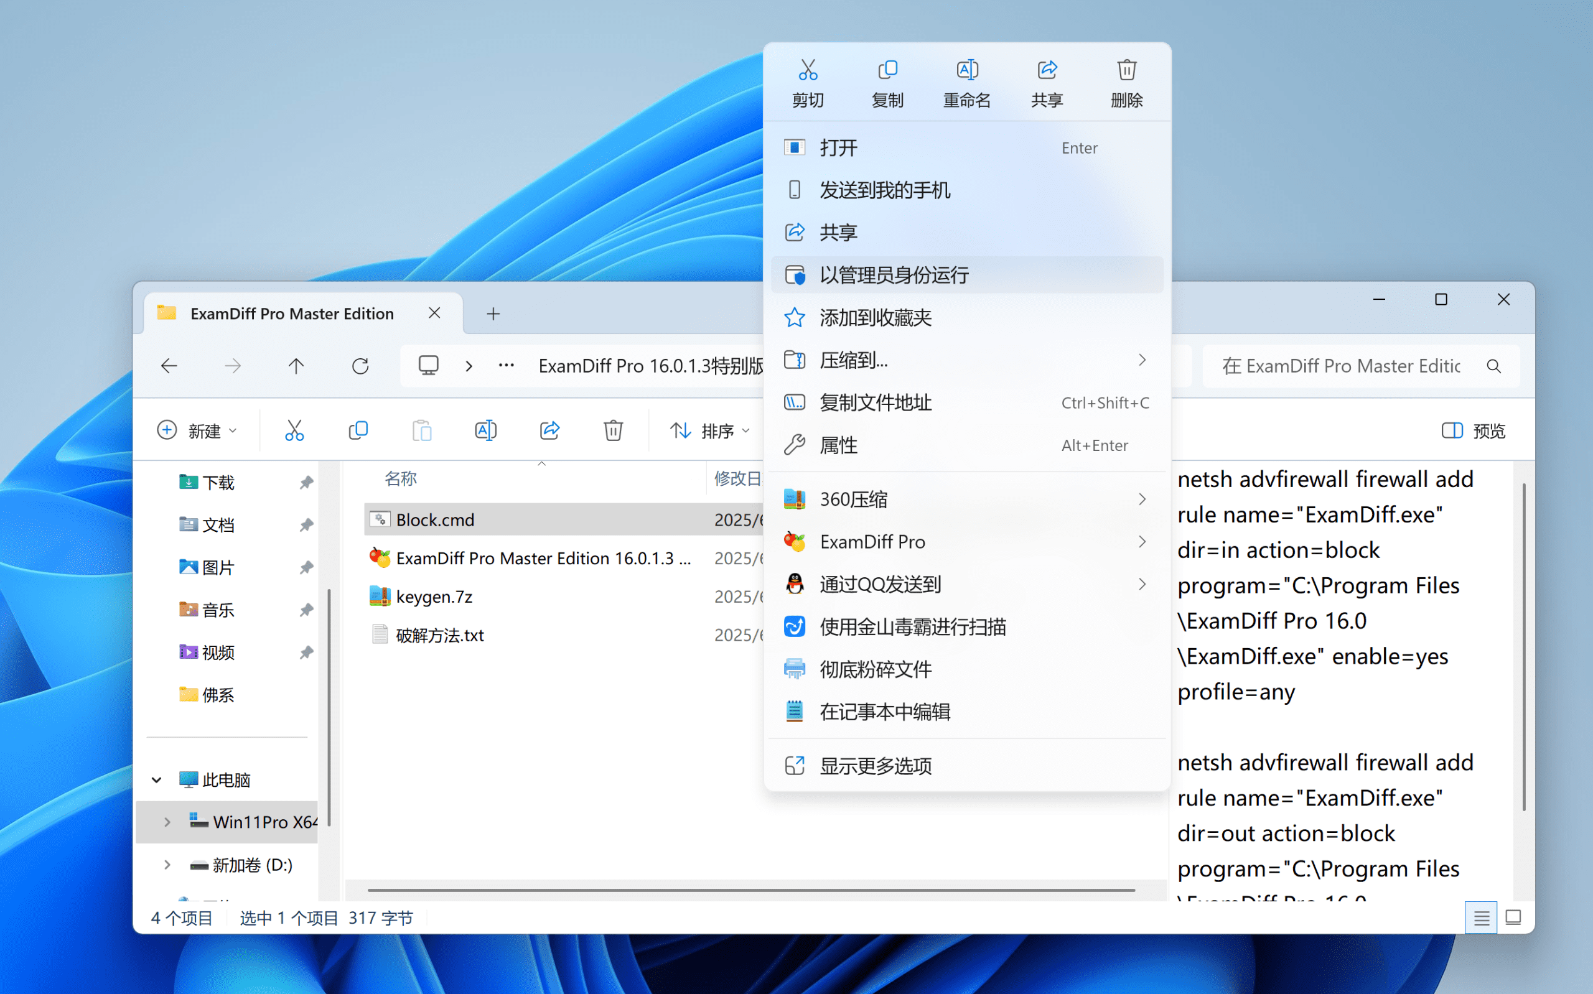
Task: Click the refresh button in navigation bar
Action: 360,366
